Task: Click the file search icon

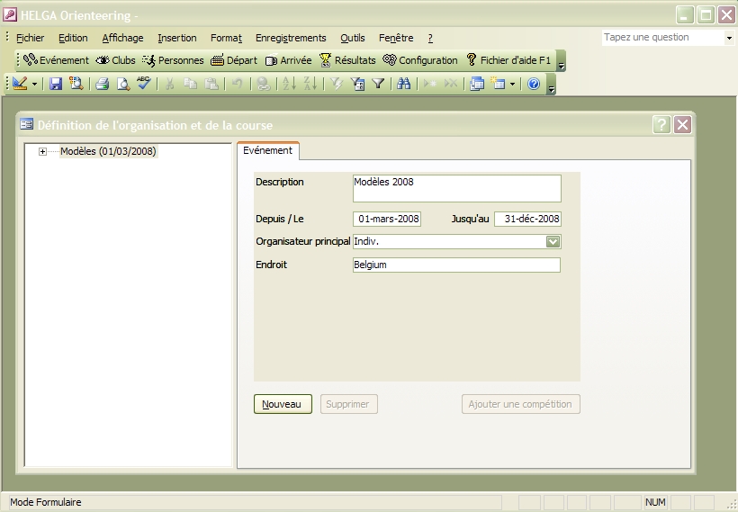Action: click(76, 84)
